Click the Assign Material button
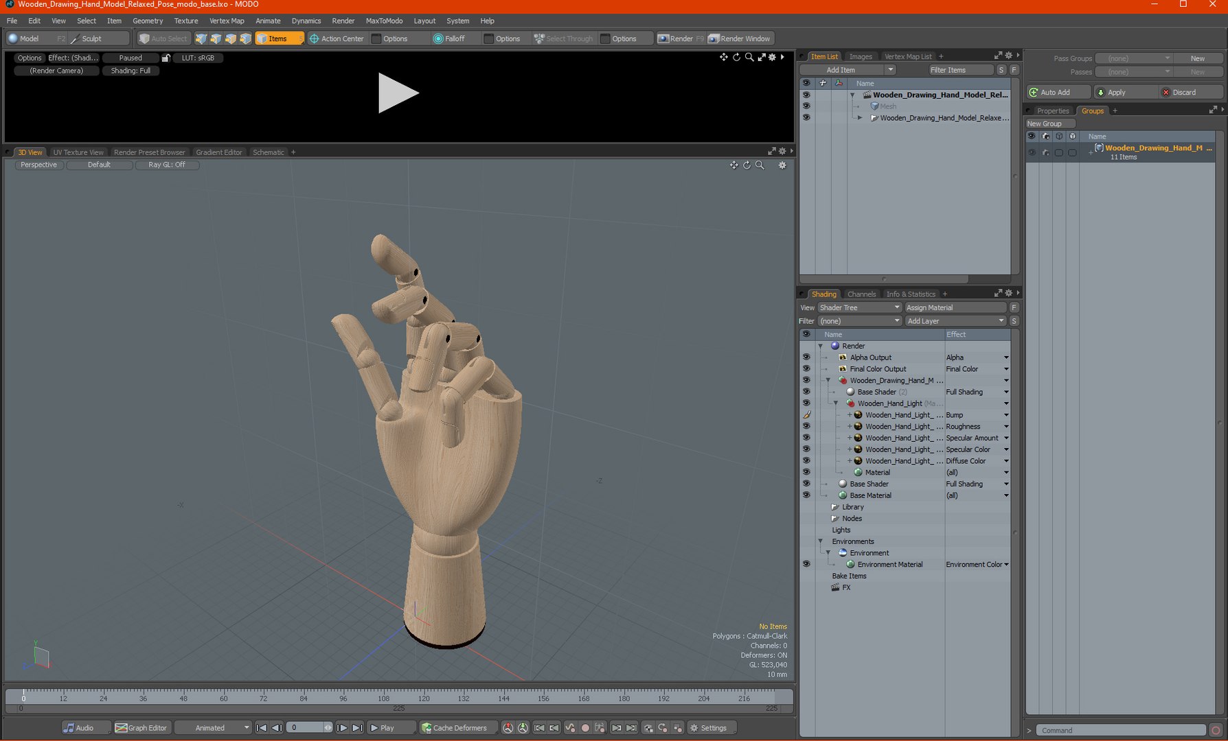Image resolution: width=1228 pixels, height=741 pixels. [955, 307]
